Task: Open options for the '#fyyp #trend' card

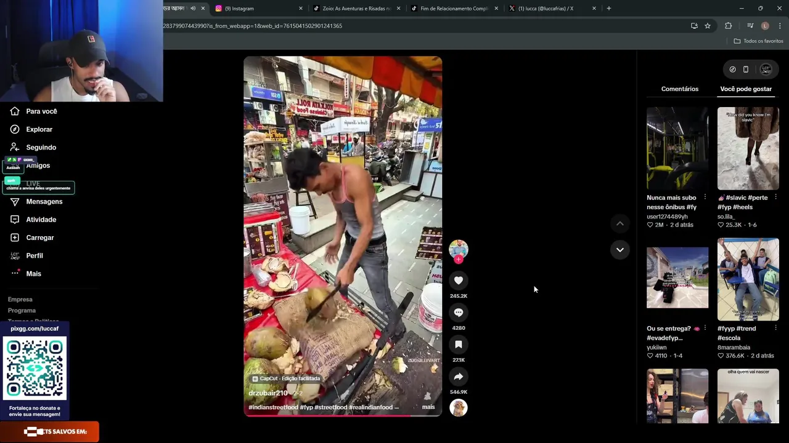Action: tap(775, 329)
